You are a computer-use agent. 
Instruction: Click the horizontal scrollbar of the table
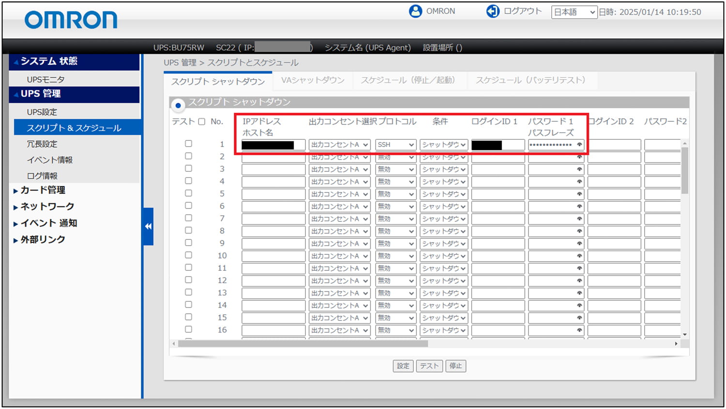[x=303, y=344]
